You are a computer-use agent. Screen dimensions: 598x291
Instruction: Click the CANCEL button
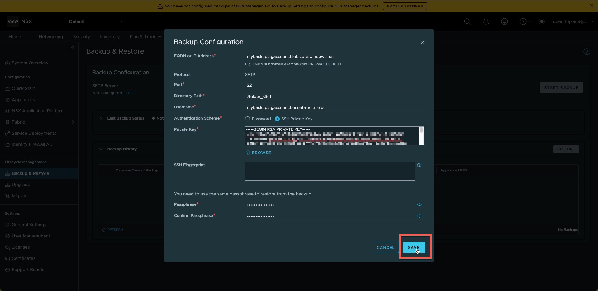click(x=386, y=247)
